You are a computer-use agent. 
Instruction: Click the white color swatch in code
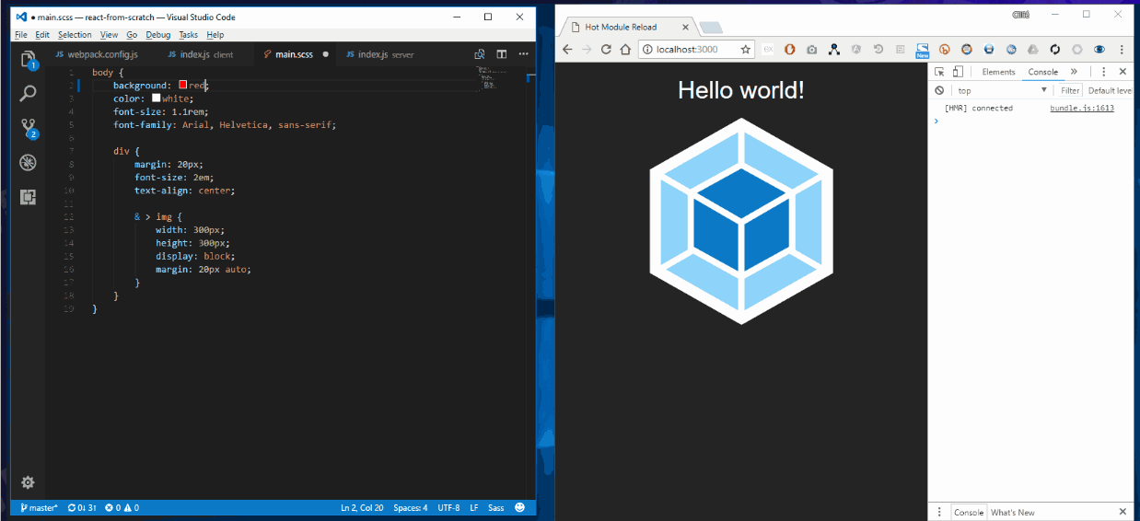[157, 98]
